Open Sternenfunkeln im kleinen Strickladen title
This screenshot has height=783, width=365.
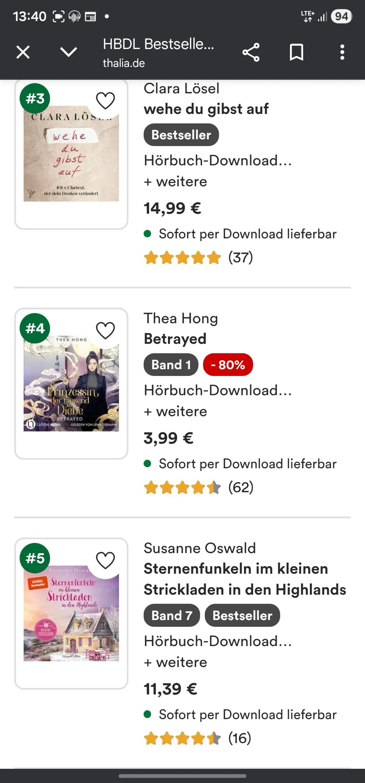tap(245, 579)
